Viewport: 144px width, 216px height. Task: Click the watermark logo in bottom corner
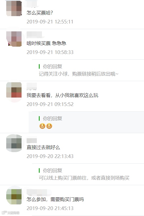[x=11, y=213]
